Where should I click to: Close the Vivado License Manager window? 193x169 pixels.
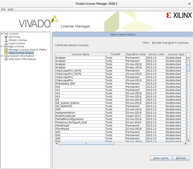point(190,4)
